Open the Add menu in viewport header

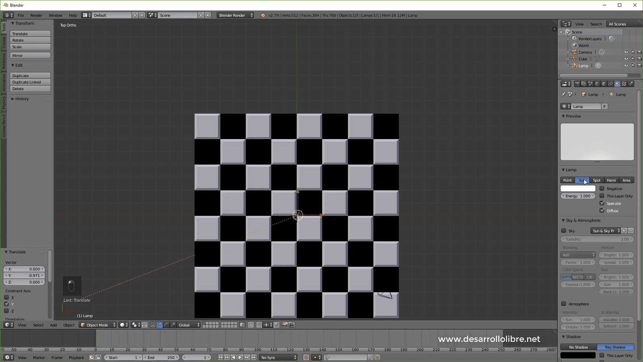(53, 325)
